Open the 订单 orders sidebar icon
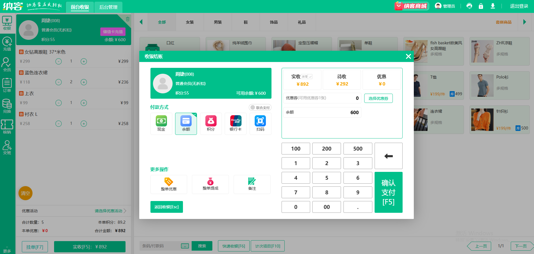 click(7, 84)
